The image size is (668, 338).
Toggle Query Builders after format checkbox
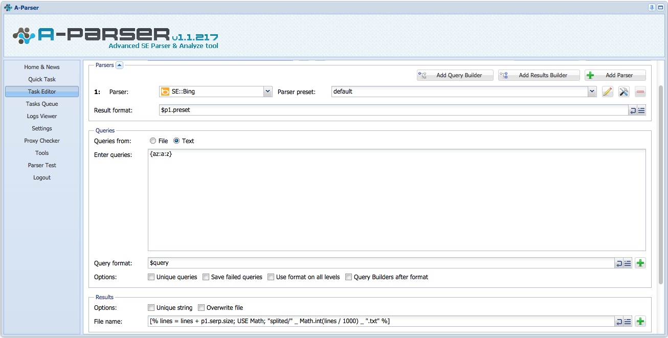tap(348, 277)
